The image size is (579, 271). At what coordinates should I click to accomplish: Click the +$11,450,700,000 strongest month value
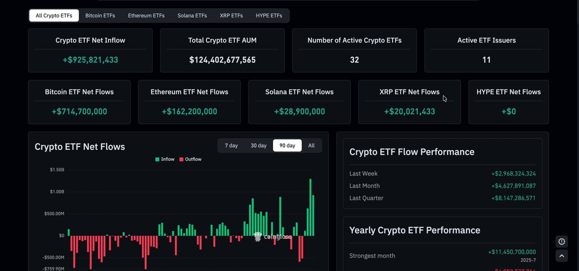(512, 252)
